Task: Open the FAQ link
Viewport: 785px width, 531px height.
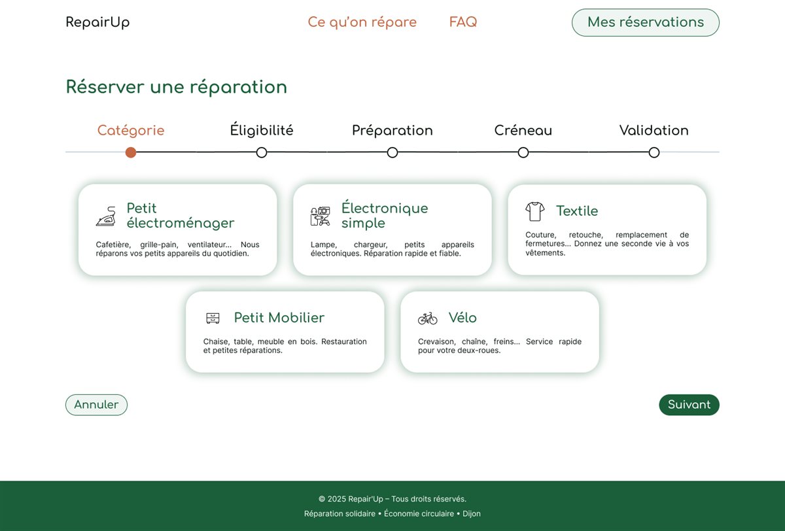Action: [463, 22]
